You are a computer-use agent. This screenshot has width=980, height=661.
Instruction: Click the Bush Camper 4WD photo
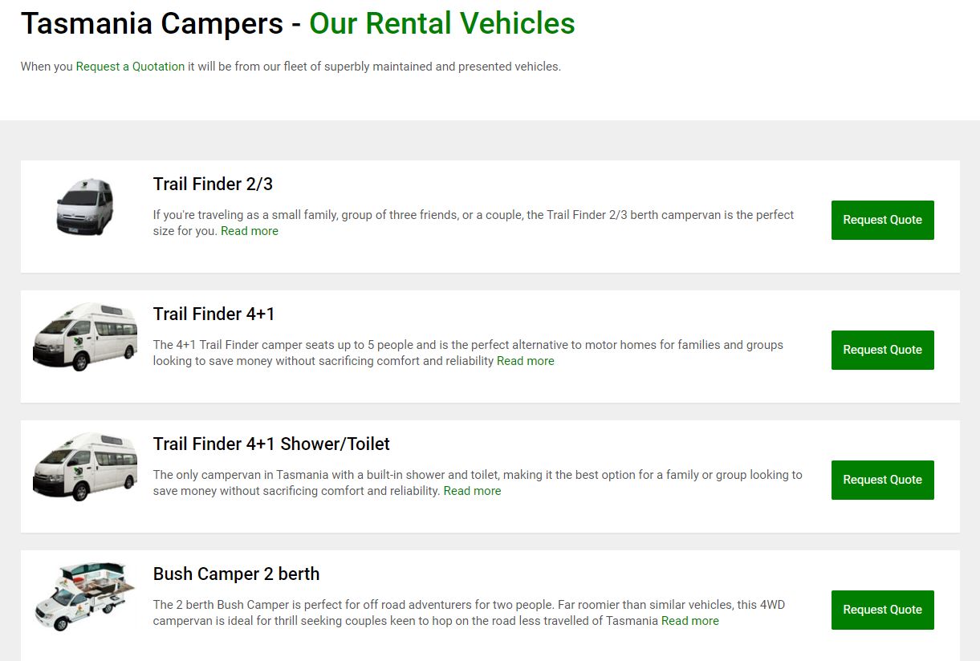click(x=84, y=596)
